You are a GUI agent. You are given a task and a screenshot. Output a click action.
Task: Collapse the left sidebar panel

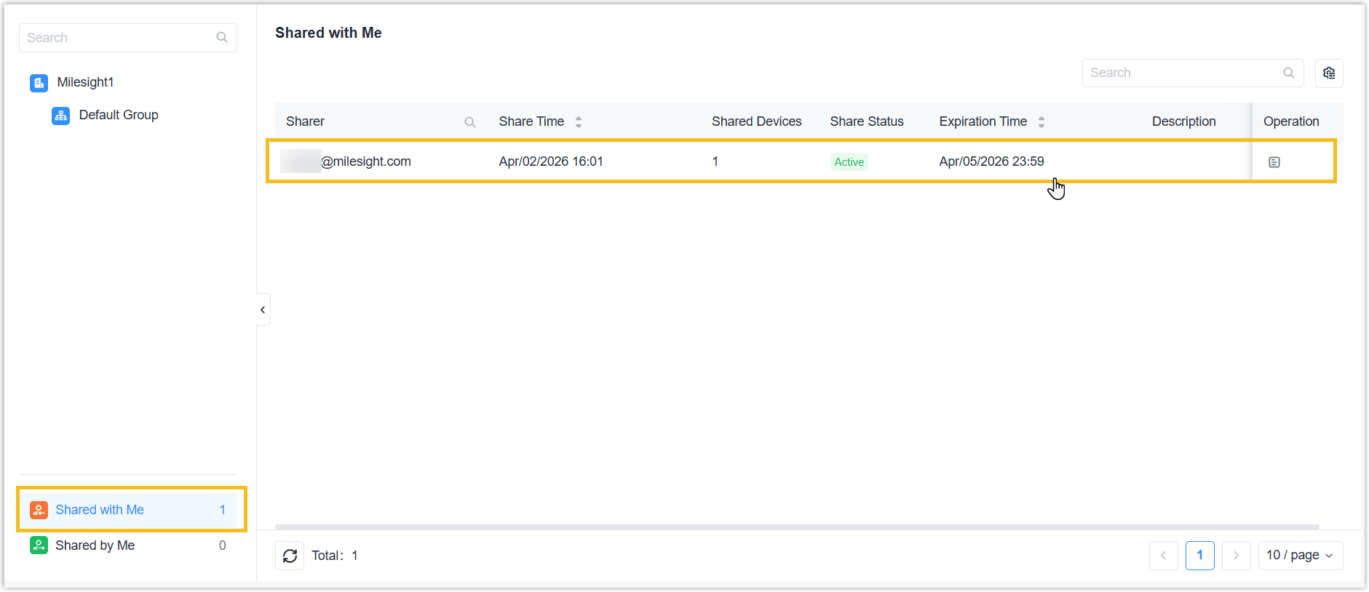(263, 310)
